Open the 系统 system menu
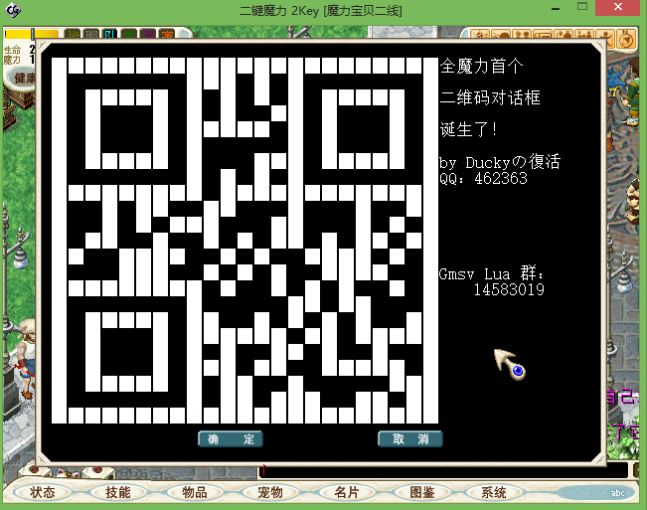 point(494,492)
